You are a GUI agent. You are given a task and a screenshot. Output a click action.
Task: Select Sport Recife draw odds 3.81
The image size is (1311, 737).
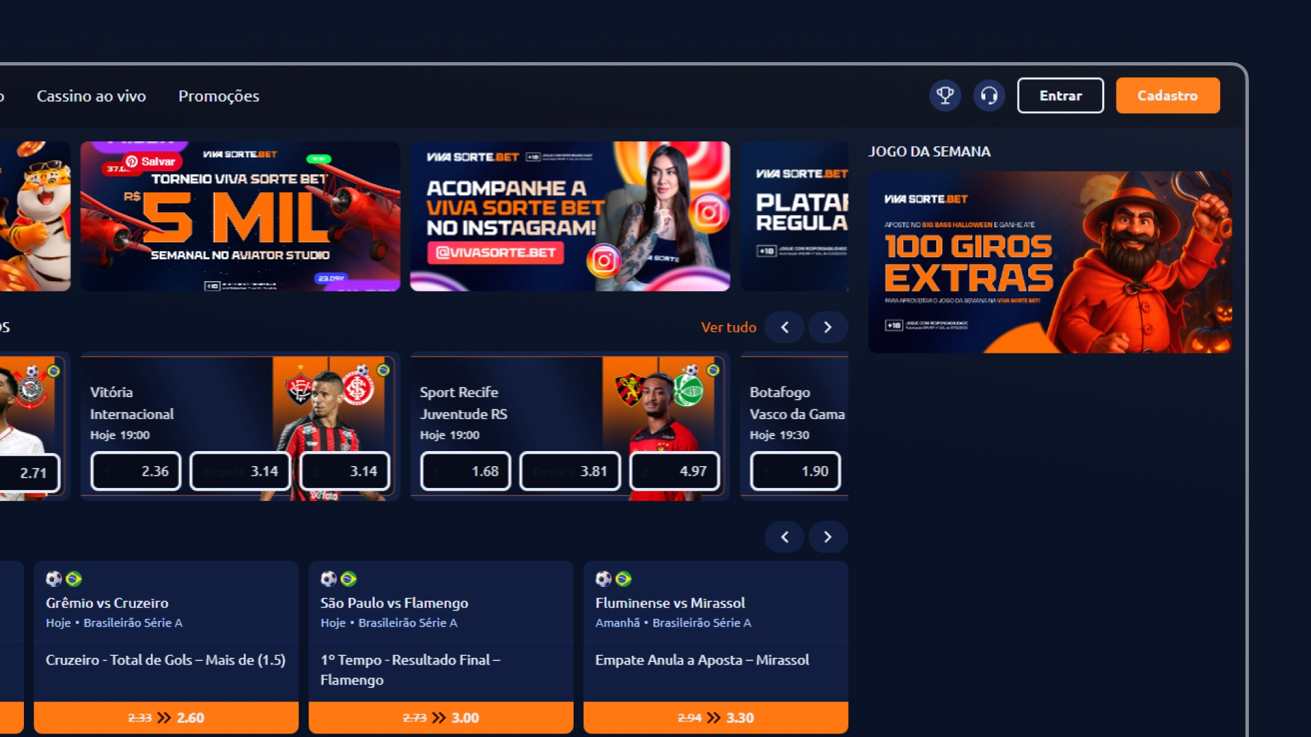tap(570, 471)
